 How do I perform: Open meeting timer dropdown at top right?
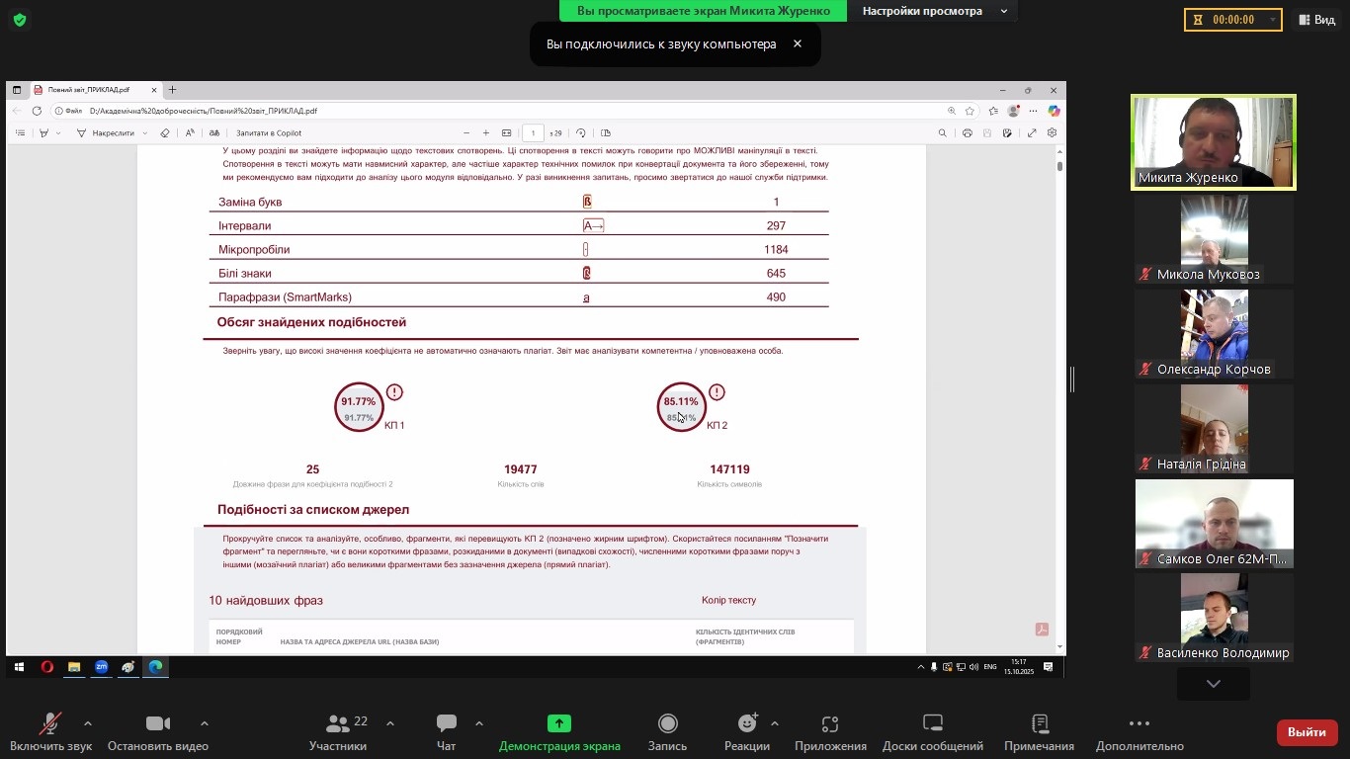coord(1273,20)
